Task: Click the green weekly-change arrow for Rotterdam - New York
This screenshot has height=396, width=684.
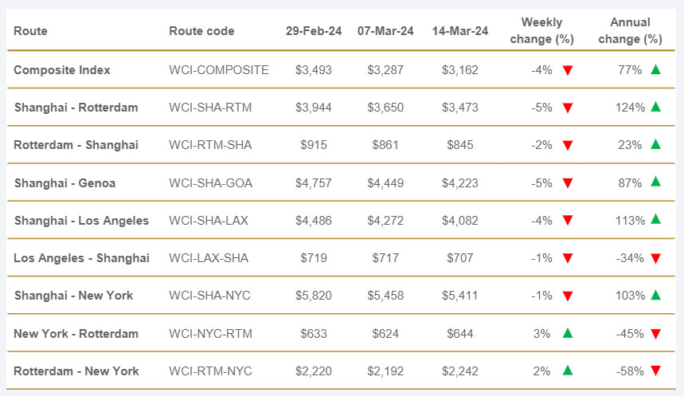Action: [x=568, y=371]
